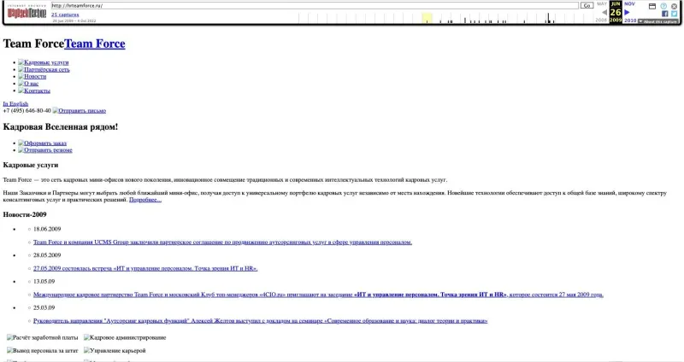Image resolution: width=684 pixels, height=362 pixels.
Task: Open Партнёрская сеть menu link
Action: click(44, 69)
